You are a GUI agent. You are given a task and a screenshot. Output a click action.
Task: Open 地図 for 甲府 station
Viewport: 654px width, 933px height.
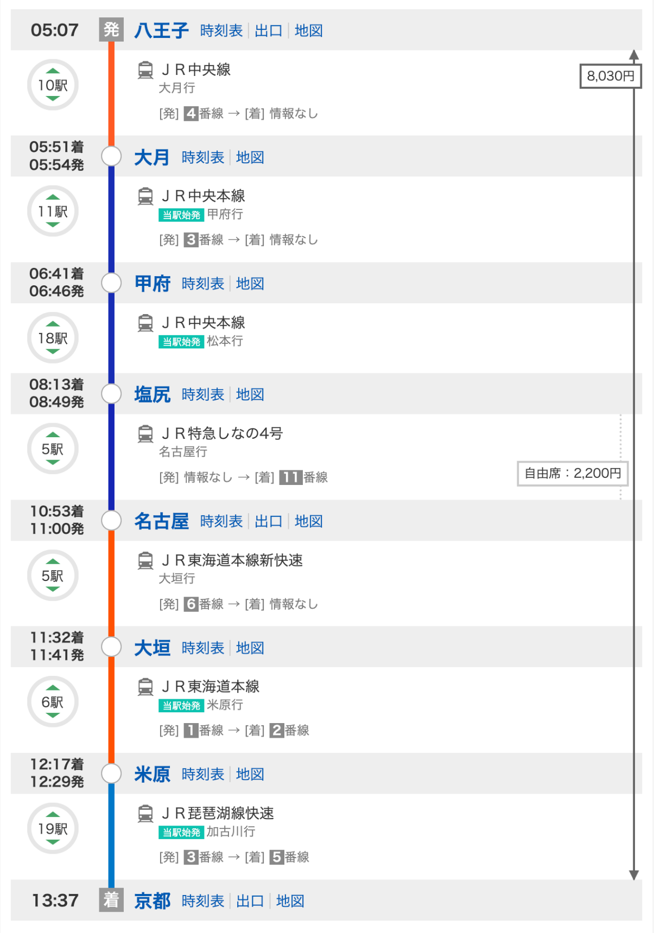click(250, 284)
